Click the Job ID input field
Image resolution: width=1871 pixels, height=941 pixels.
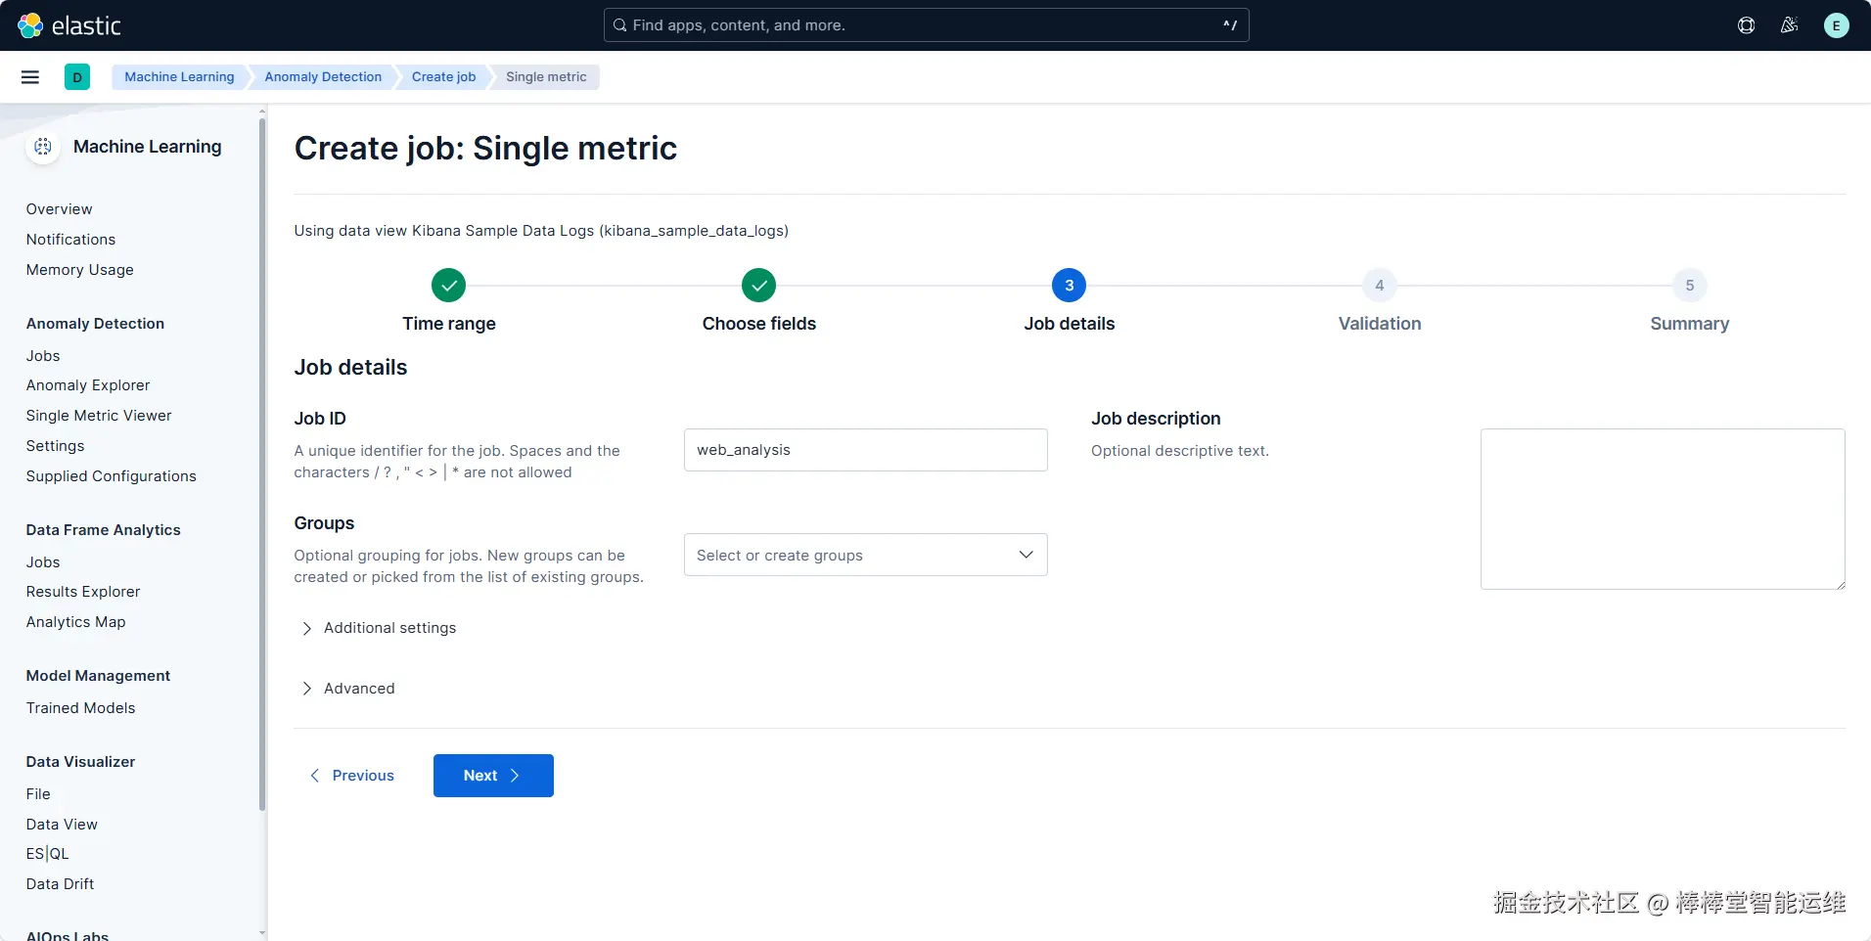tap(865, 450)
